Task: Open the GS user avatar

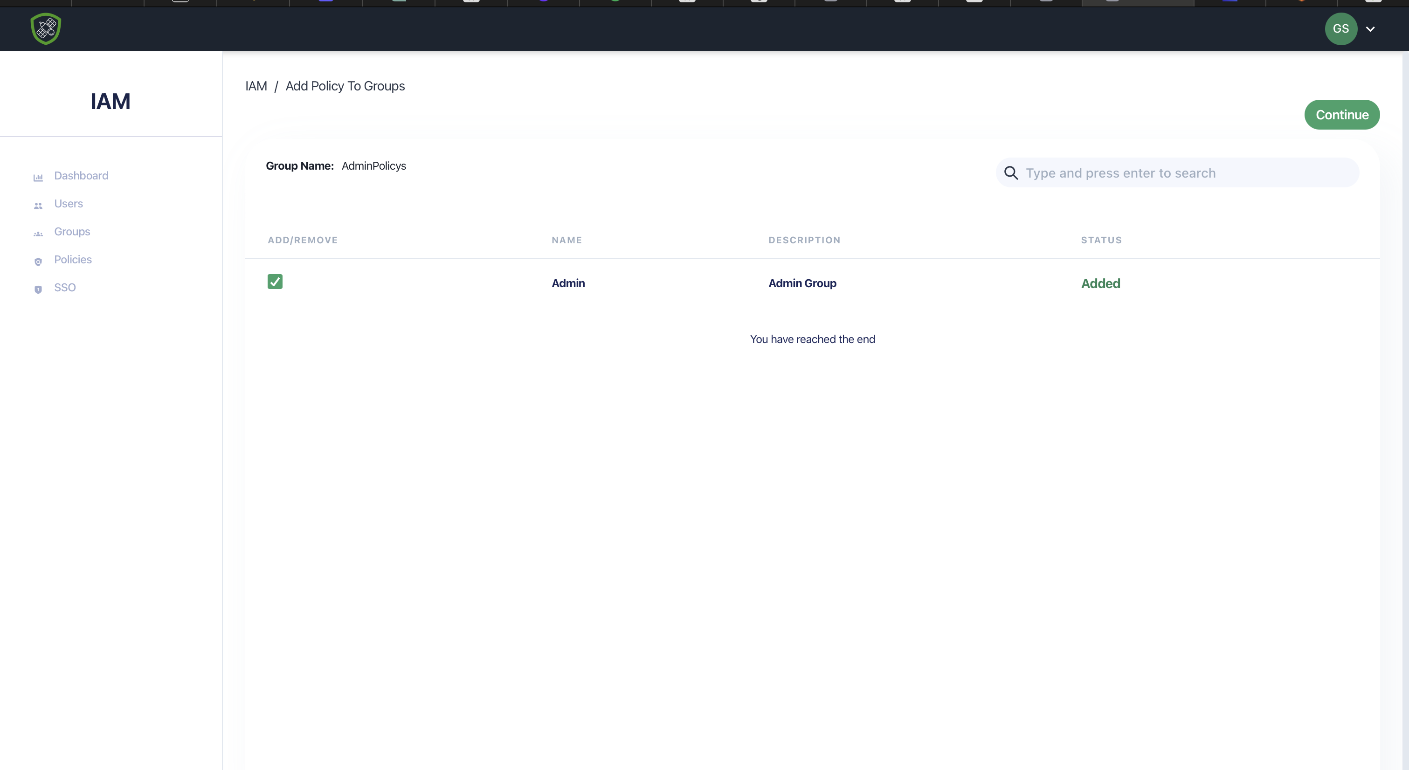Action: click(x=1340, y=29)
